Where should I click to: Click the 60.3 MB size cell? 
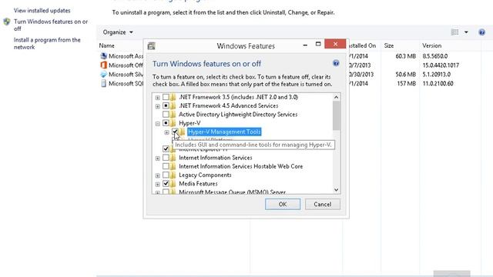point(406,56)
